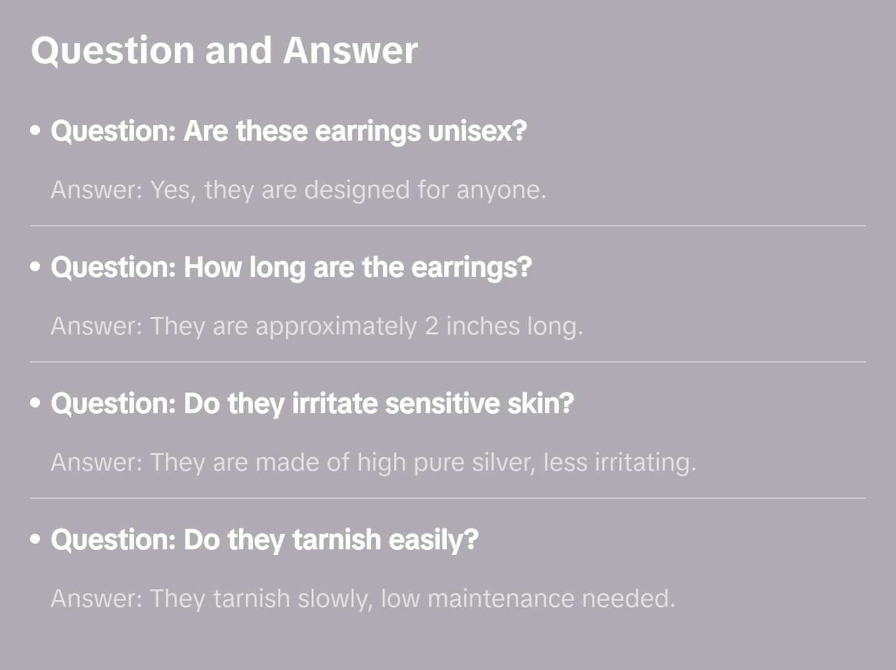Click the divider below the sensitive skin answer
This screenshot has width=896, height=670.
pyautogui.click(x=448, y=498)
